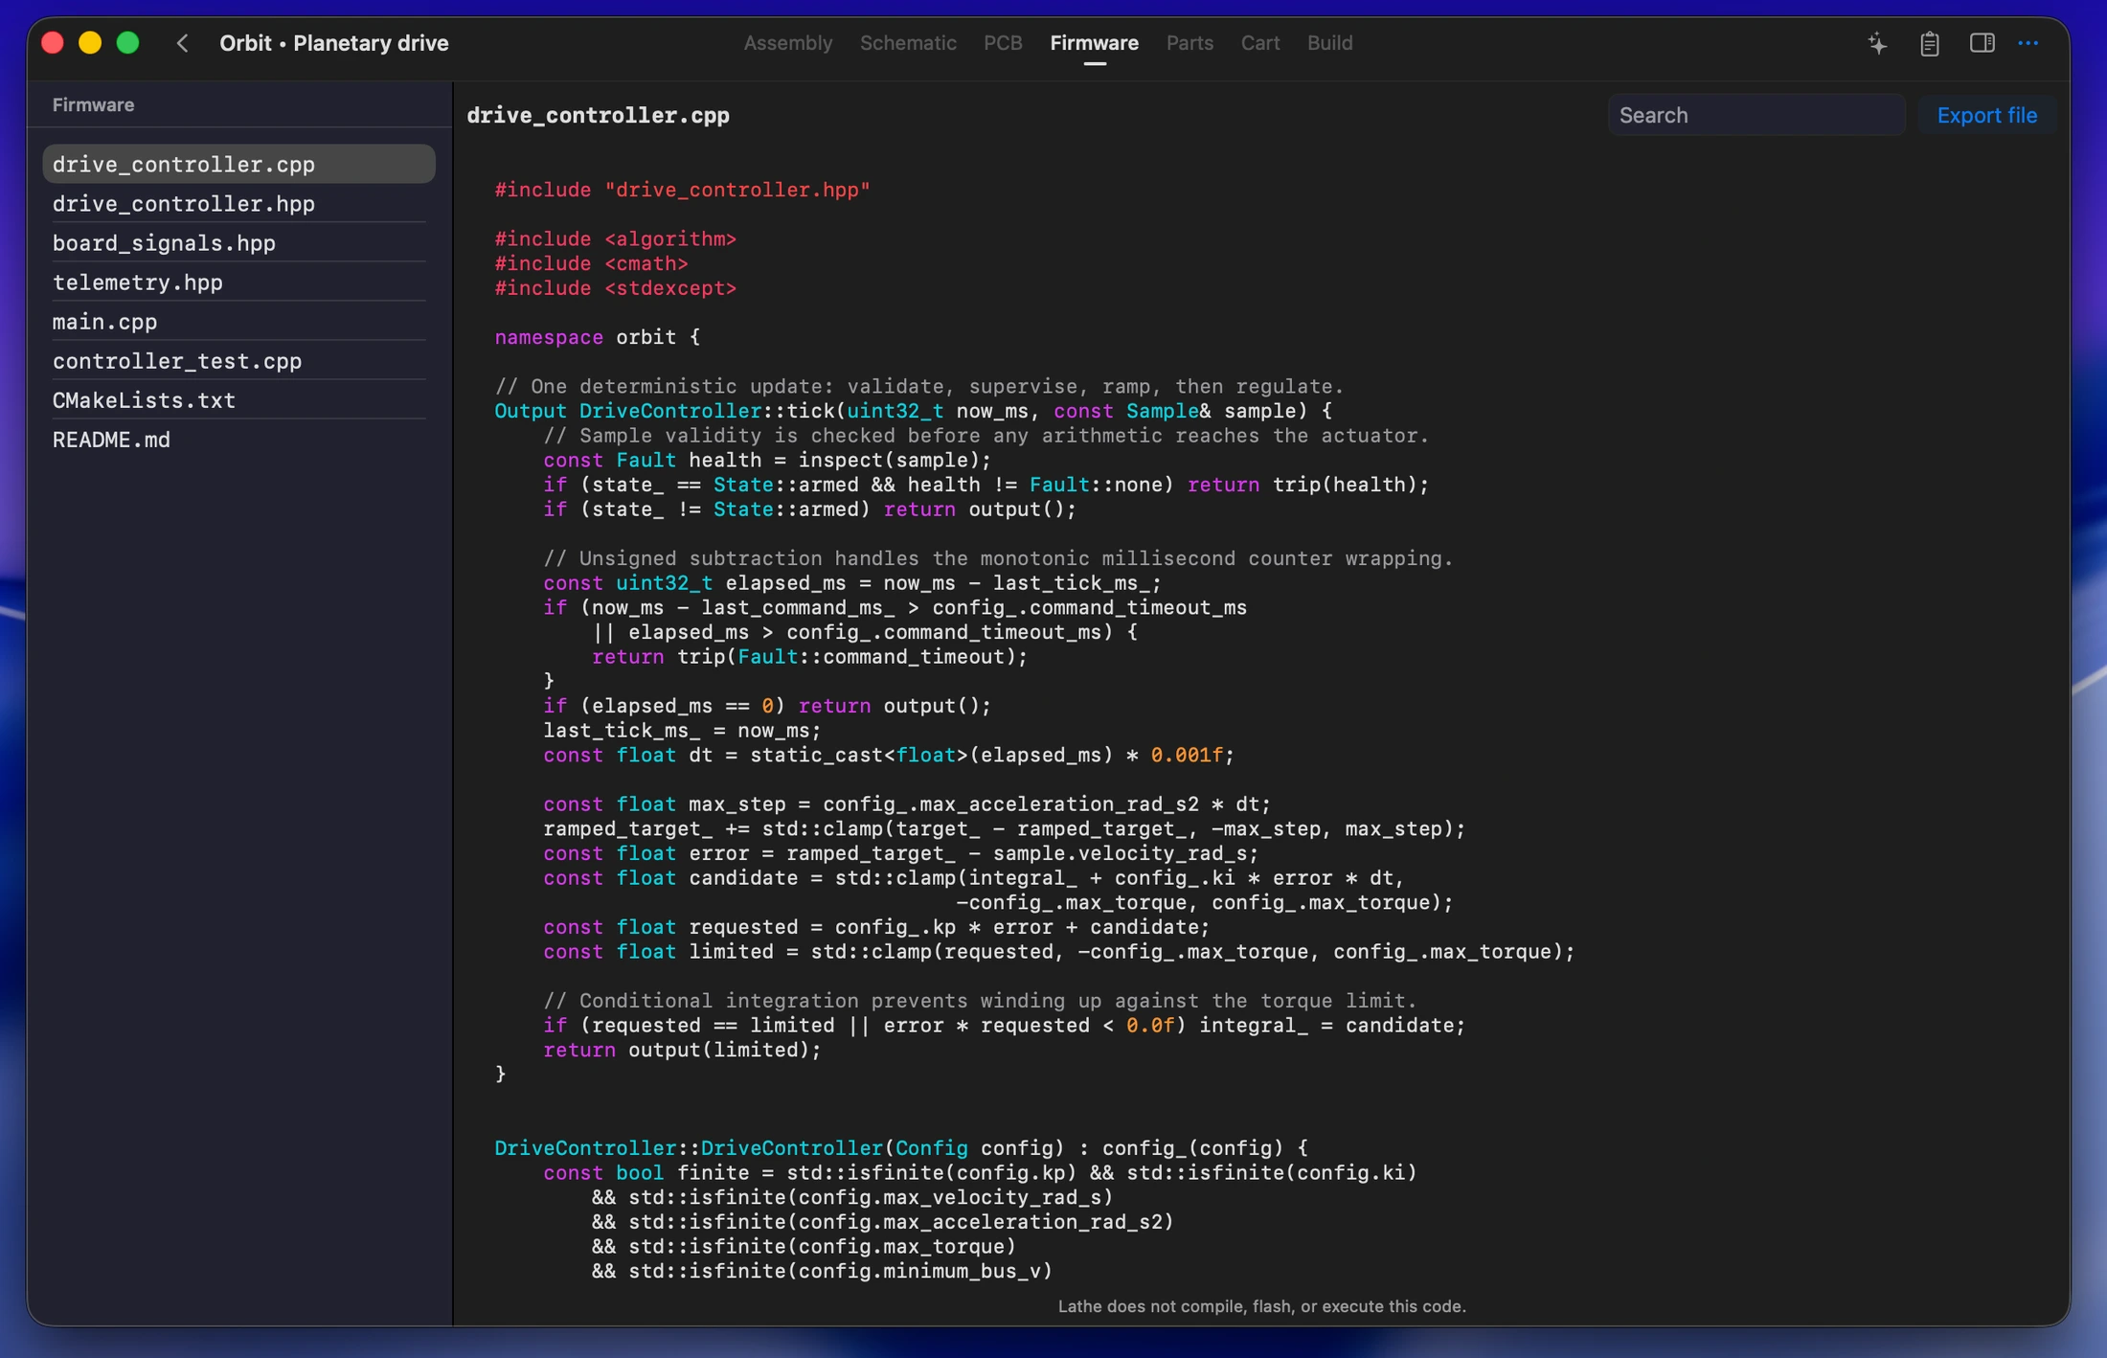Click the '#include <stdexcept>' line
The image size is (2107, 1358).
615,288
